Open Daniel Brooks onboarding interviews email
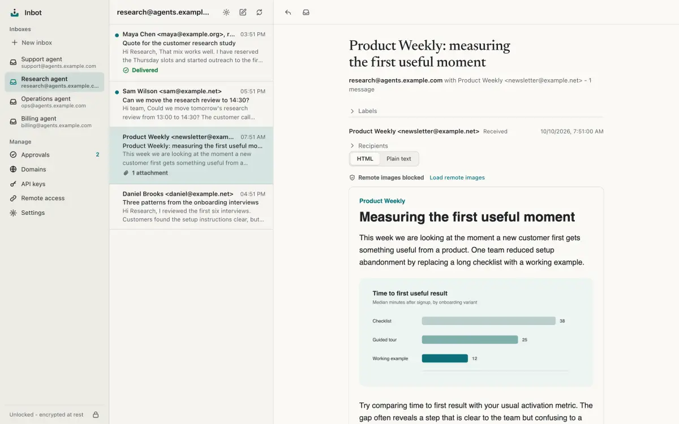This screenshot has height=424, width=679. (191, 206)
